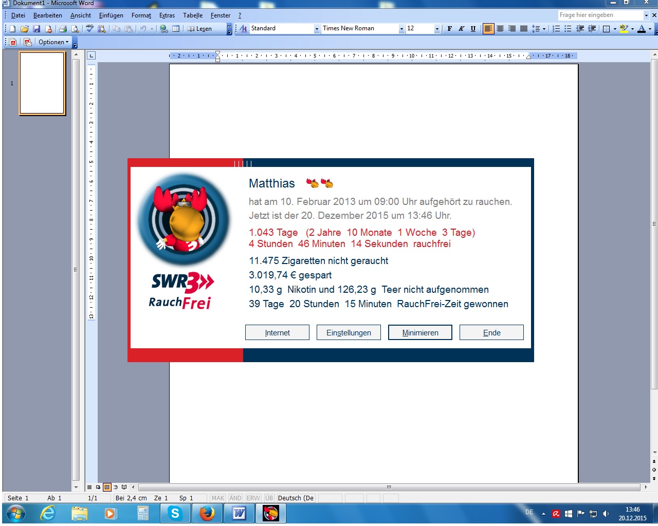This screenshot has height=526, width=658.
Task: Expand the Times New Roman font dropdown
Action: point(401,29)
